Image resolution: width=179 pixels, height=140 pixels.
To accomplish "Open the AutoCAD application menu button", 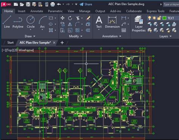I will point(6,5).
